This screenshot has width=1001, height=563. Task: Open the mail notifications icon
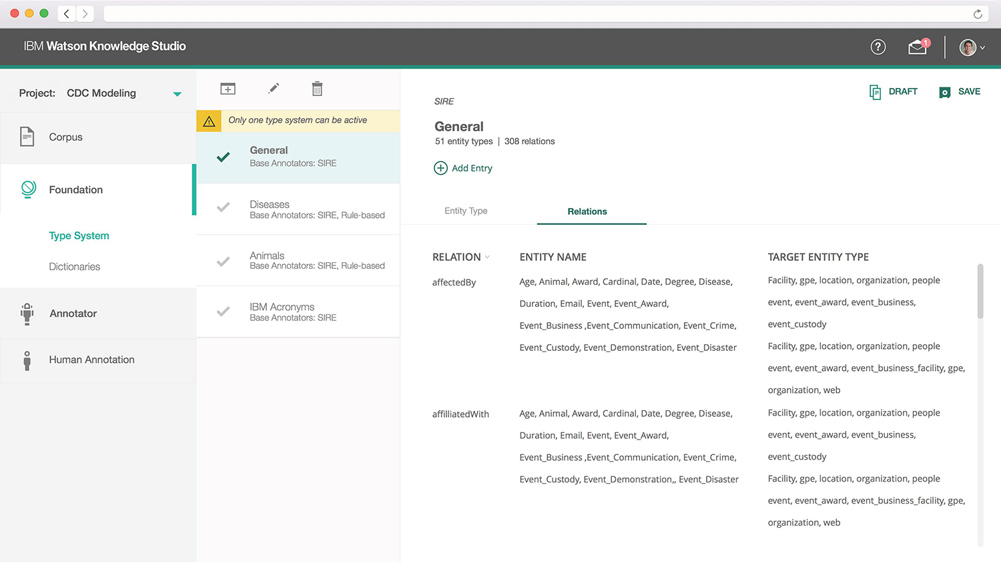(x=918, y=47)
